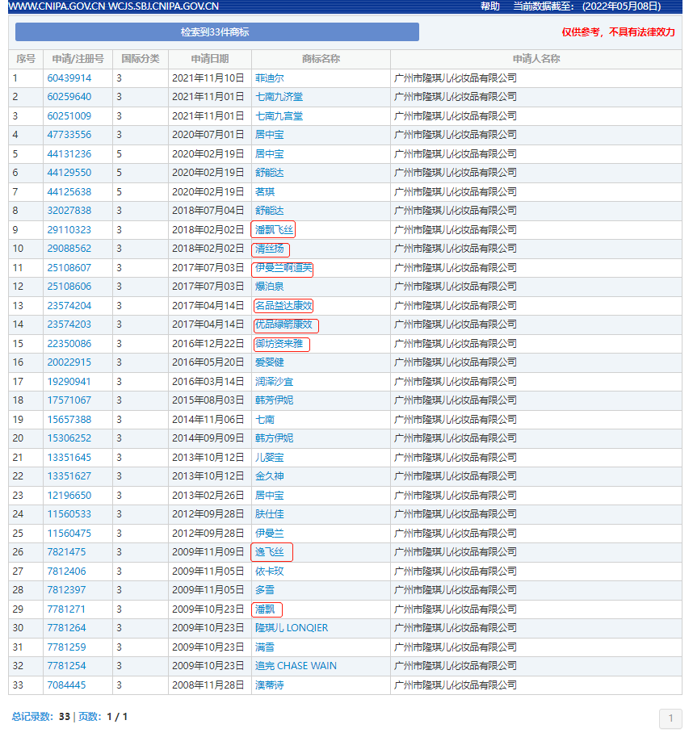Select the date 2021年11月10日
693x737 pixels.
coord(208,78)
